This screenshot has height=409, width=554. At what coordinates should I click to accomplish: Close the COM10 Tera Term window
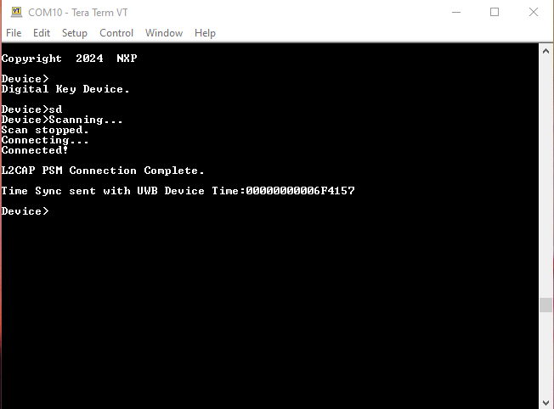point(533,12)
